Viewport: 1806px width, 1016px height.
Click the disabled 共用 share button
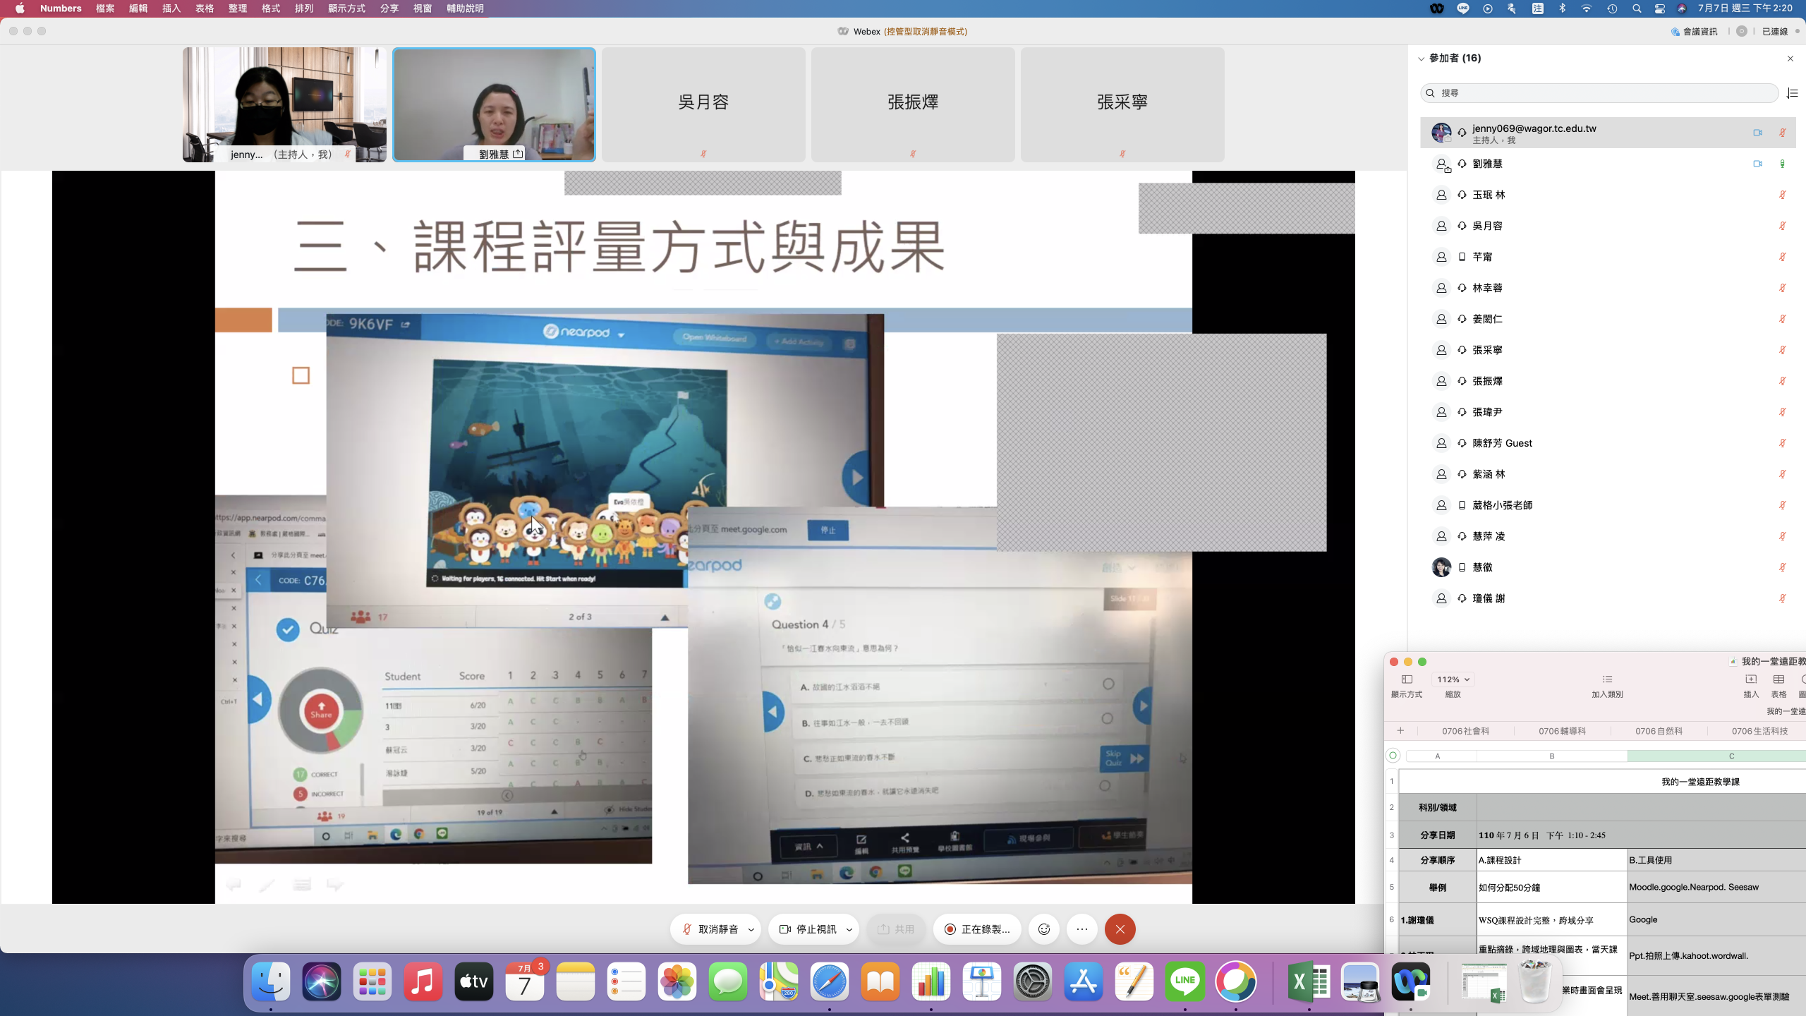[x=896, y=929]
